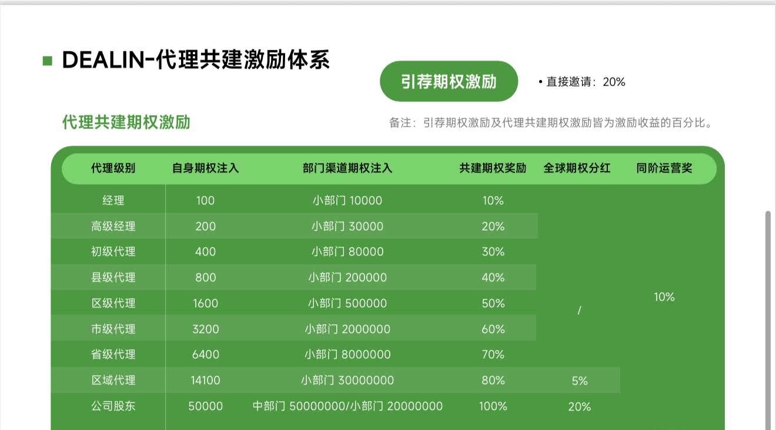This screenshot has width=776, height=430.
Task: Click the column header 部门渠道期权注入
Action: 347,168
